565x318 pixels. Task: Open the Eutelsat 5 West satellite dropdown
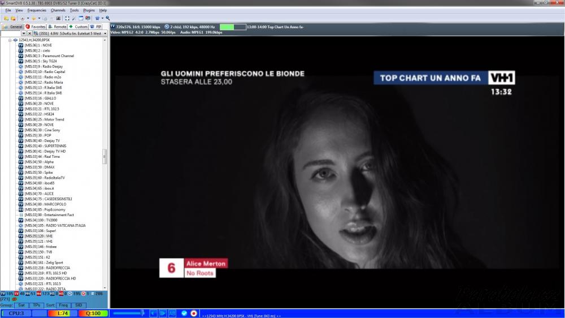[105, 33]
